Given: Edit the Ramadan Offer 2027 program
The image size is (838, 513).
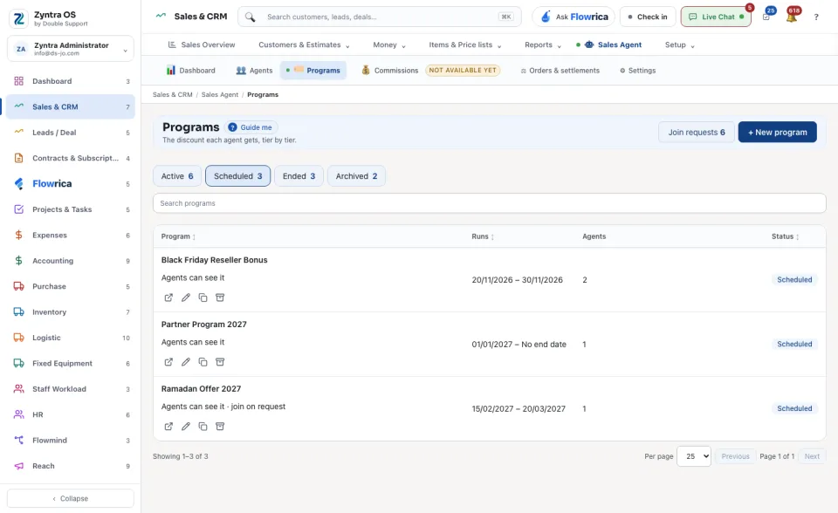Looking at the screenshot, I should point(185,427).
